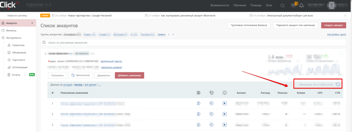Click временный пароль link

coord(111,61)
